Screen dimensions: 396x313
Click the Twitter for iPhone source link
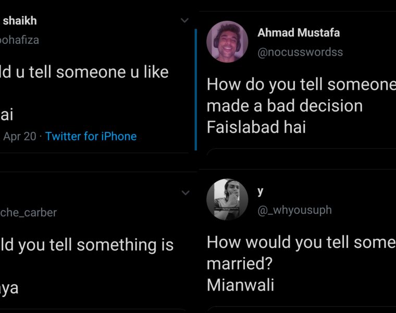[x=91, y=136]
